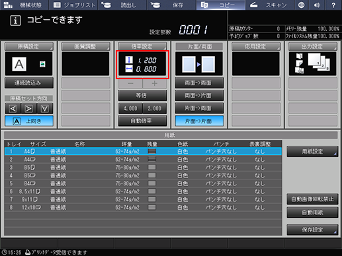Click the メモリー残量 100.000% readout

(x=313, y=29)
